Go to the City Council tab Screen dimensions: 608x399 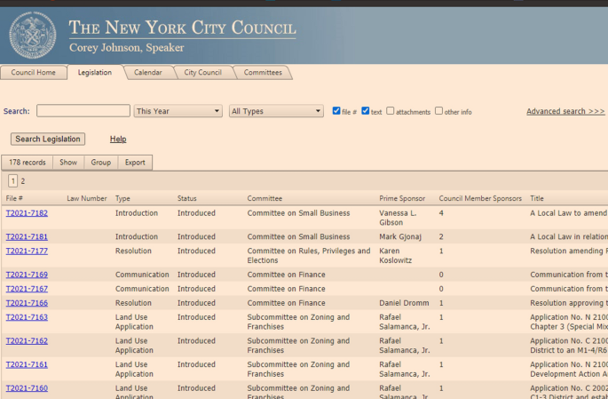[202, 73]
